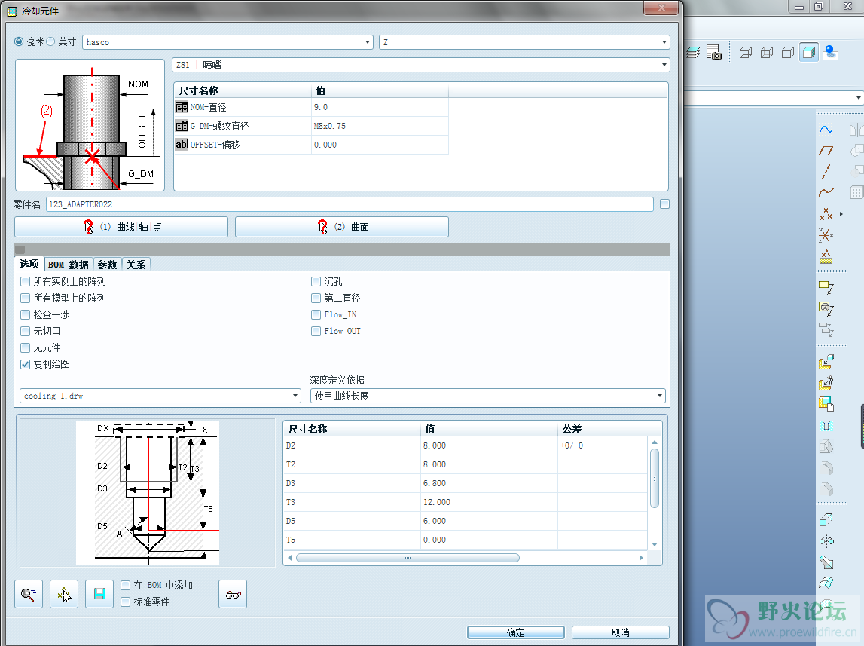Collapse options section with minus button

[x=20, y=250]
